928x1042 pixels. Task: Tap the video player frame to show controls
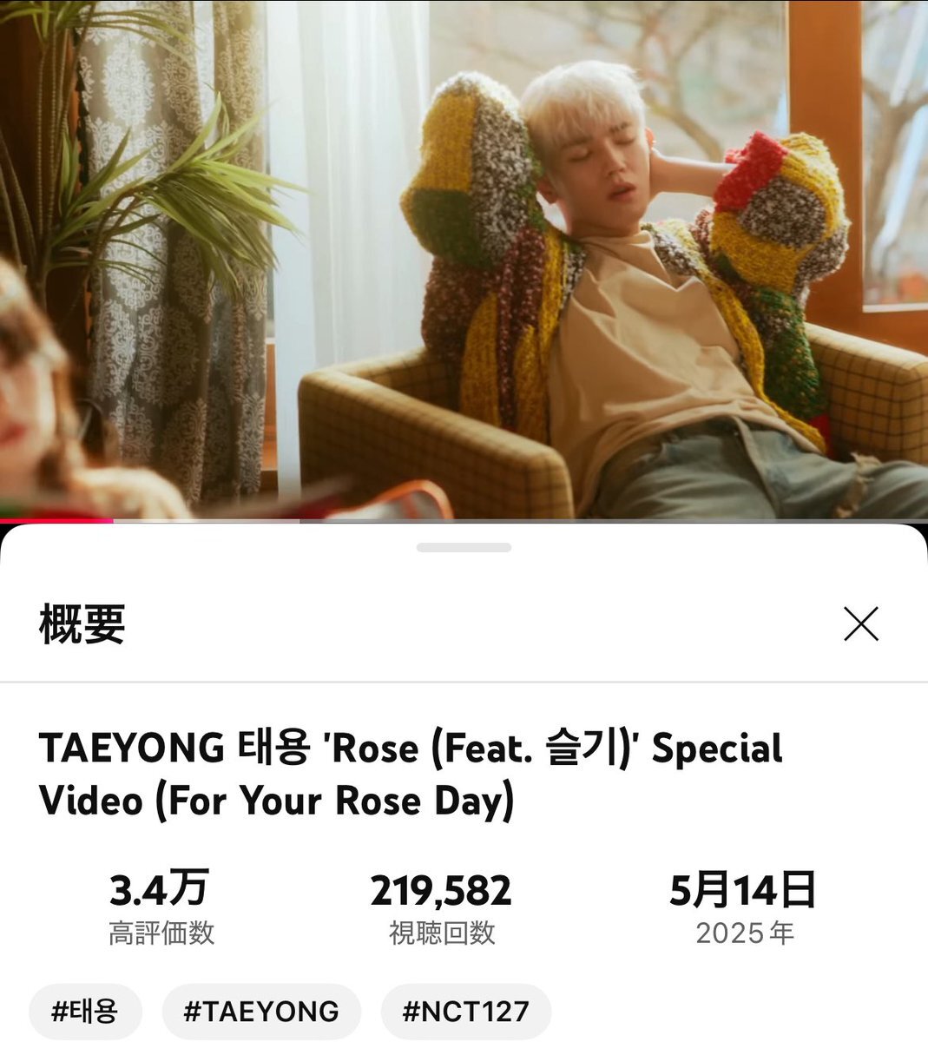click(x=464, y=259)
